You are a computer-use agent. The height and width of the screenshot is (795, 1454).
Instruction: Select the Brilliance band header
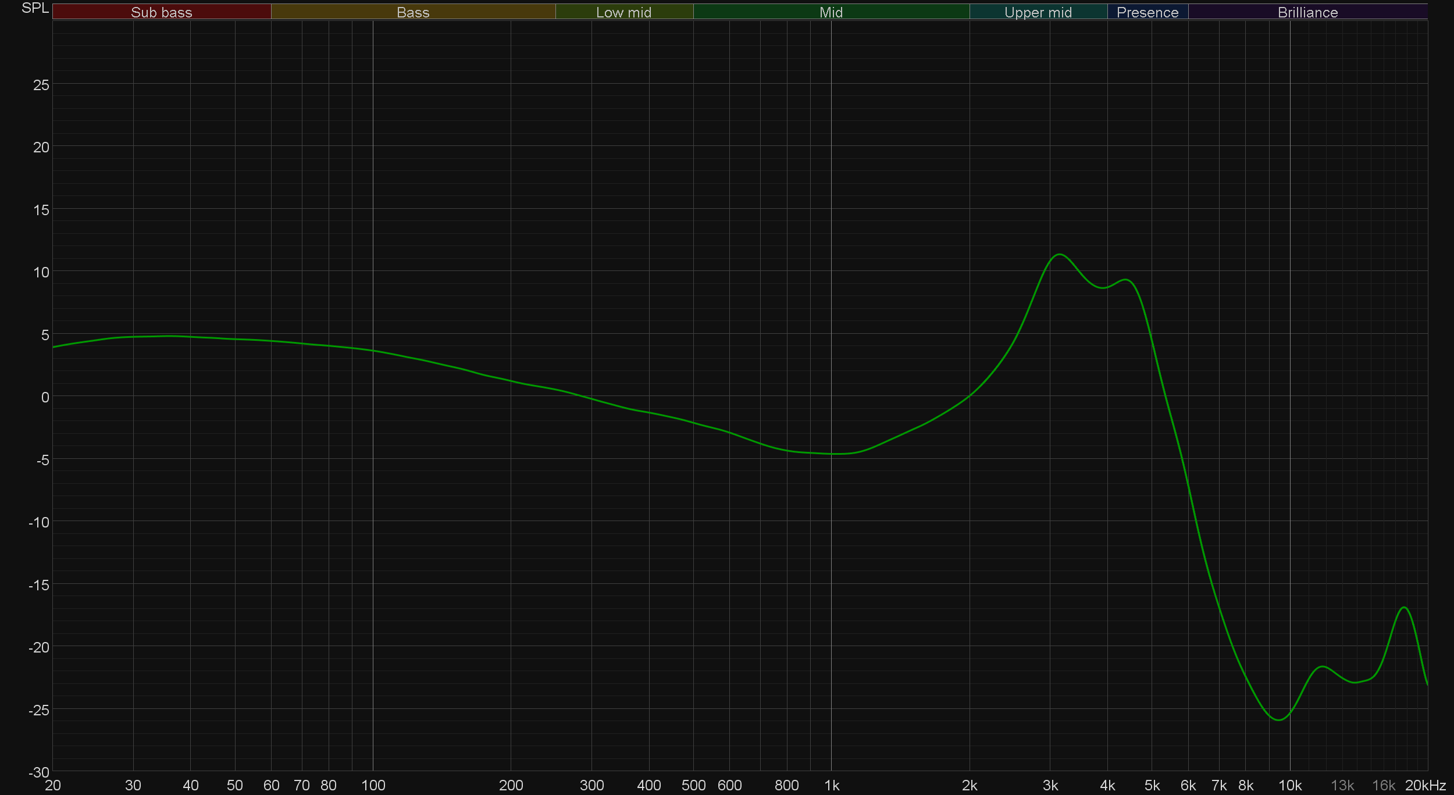coord(1307,12)
